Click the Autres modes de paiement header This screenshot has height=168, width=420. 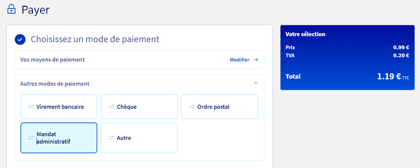55,84
